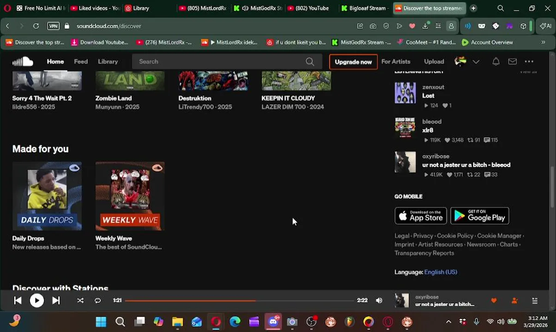Open the Library tab in SoundCloud
This screenshot has height=332, width=556.
click(x=108, y=61)
